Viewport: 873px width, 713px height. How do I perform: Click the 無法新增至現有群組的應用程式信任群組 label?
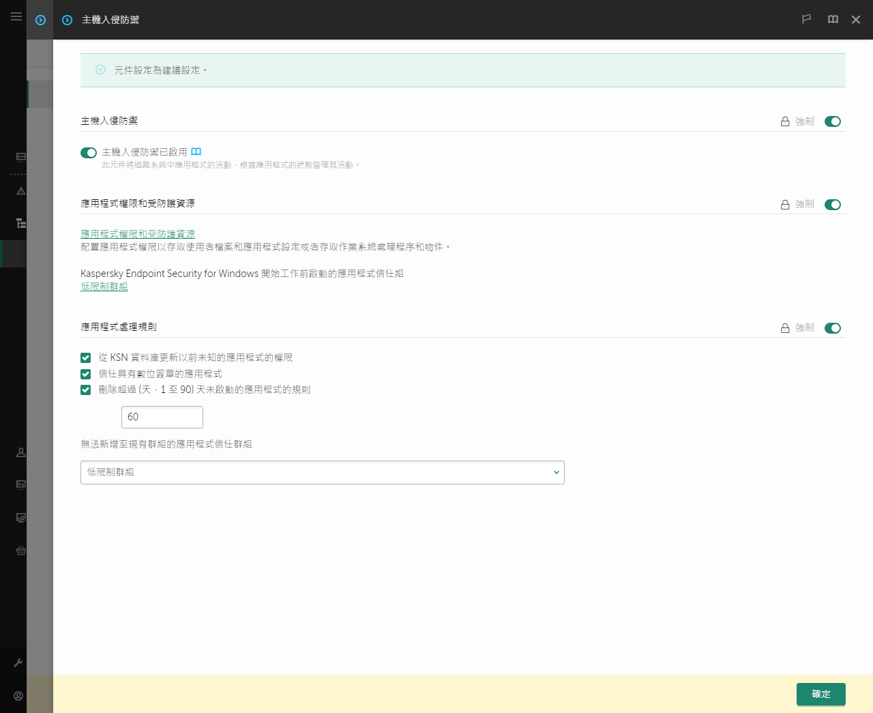[x=166, y=444]
